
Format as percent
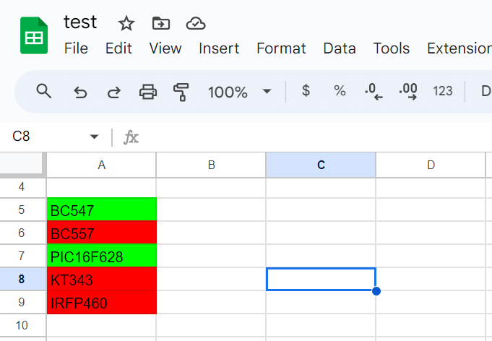340,91
